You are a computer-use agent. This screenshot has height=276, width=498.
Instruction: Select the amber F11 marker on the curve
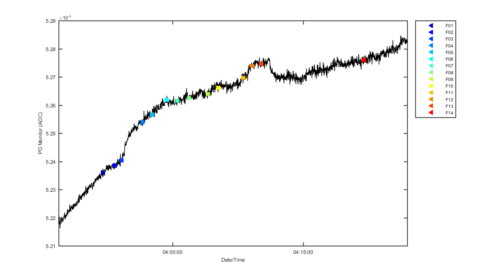point(243,78)
